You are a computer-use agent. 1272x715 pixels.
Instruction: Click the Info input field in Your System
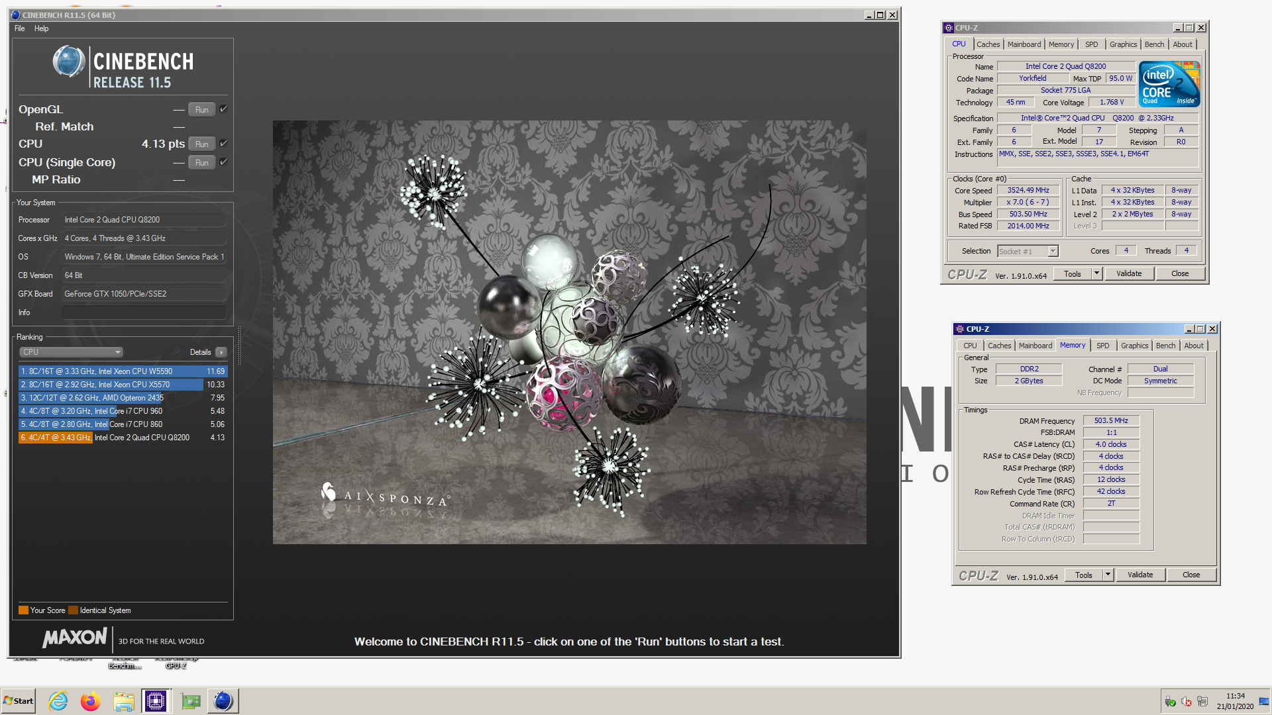144,312
